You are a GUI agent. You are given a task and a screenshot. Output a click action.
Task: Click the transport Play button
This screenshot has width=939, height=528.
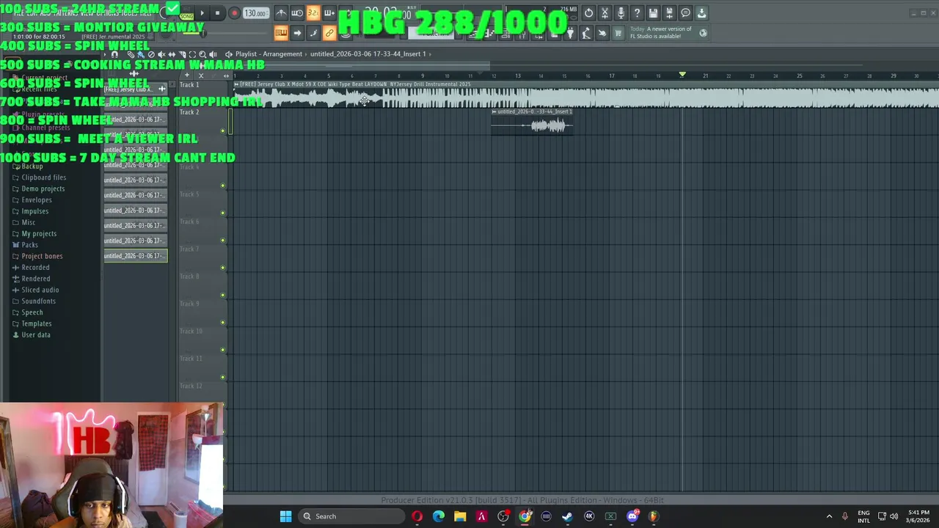(202, 13)
